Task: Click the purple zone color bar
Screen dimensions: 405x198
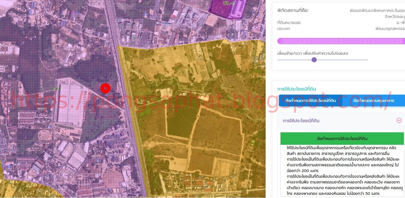Action: (340, 41)
